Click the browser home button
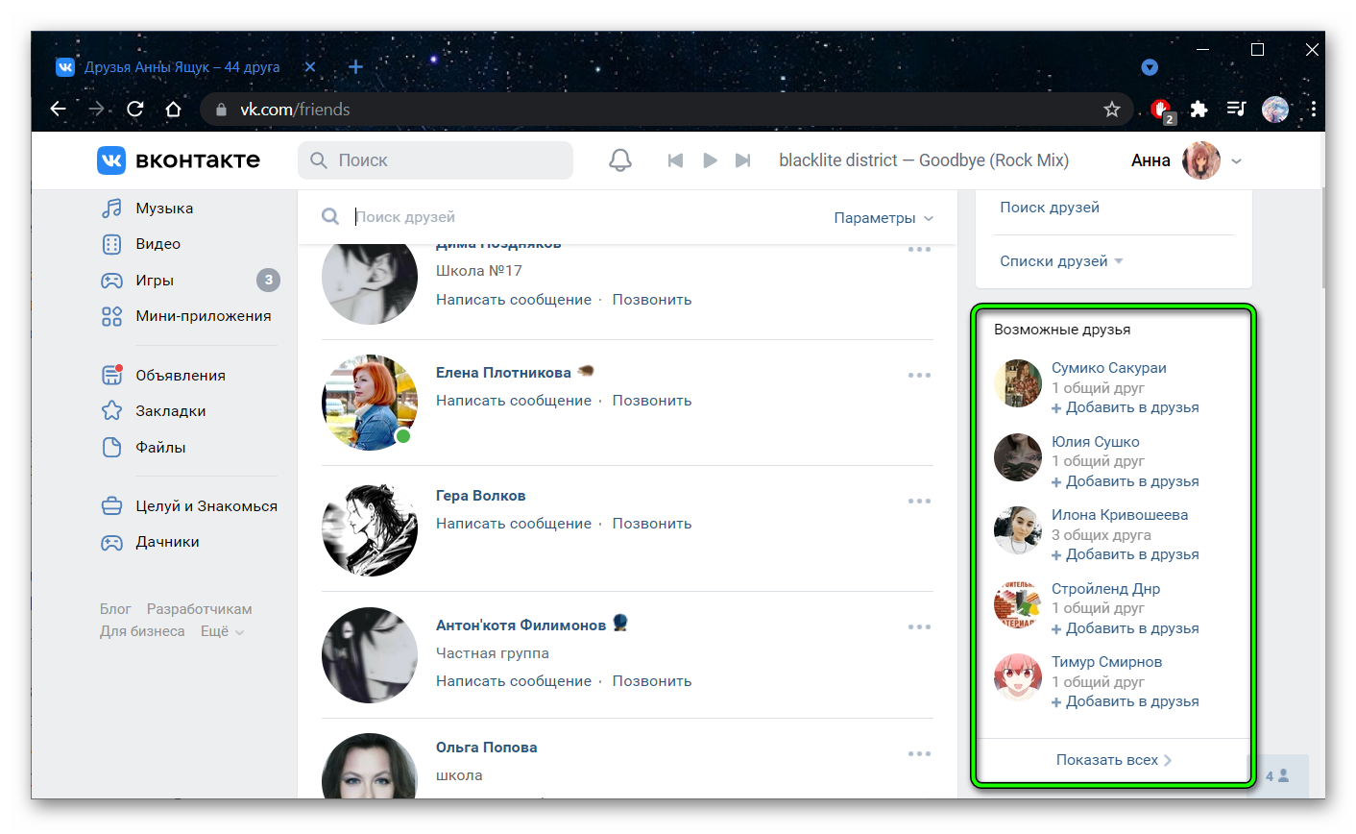 pyautogui.click(x=173, y=109)
